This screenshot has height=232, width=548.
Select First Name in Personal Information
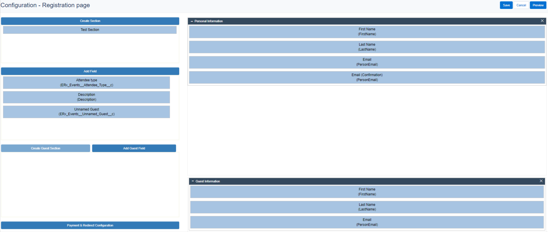coord(367,32)
